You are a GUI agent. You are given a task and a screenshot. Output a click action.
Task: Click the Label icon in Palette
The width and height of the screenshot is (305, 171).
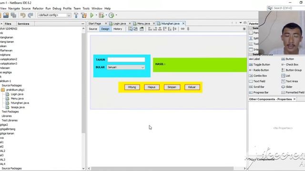pyautogui.click(x=251, y=59)
